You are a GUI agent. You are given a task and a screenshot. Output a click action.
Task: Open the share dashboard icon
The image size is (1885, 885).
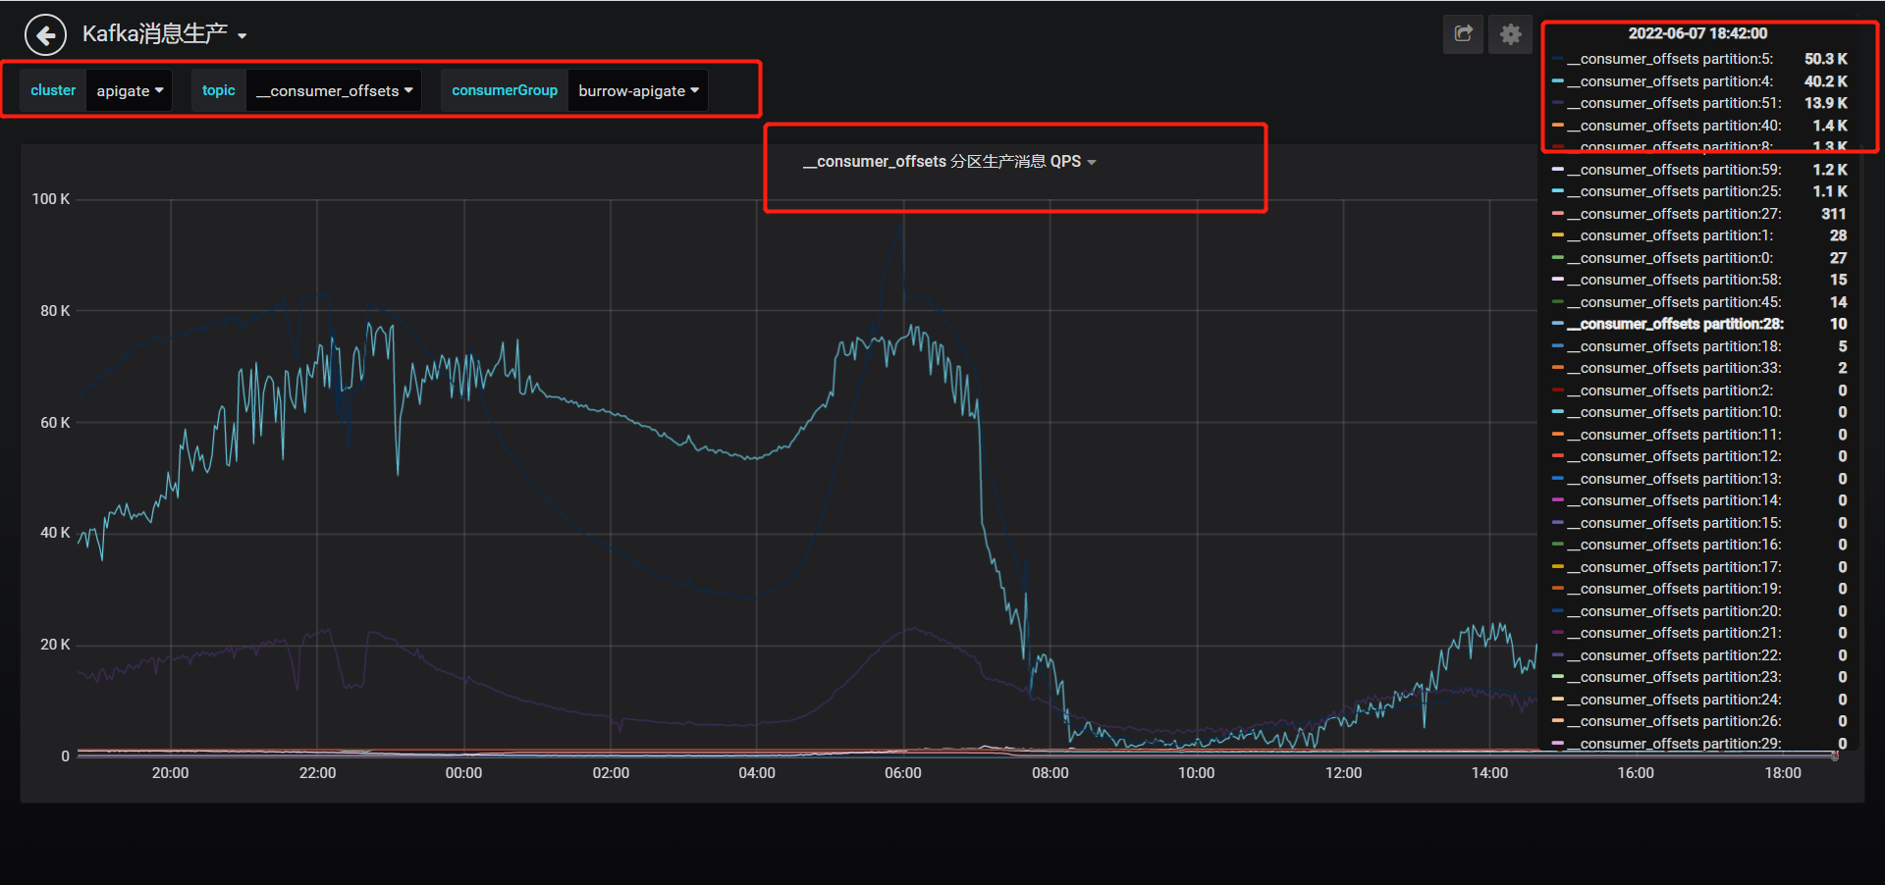tap(1463, 34)
